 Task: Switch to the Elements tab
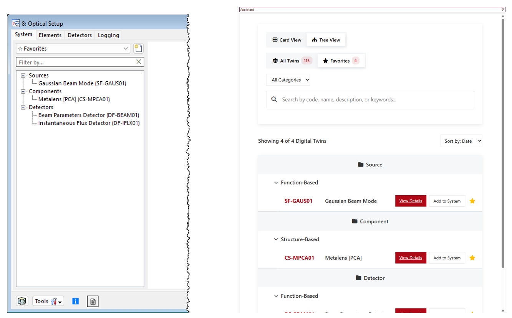[x=50, y=35]
